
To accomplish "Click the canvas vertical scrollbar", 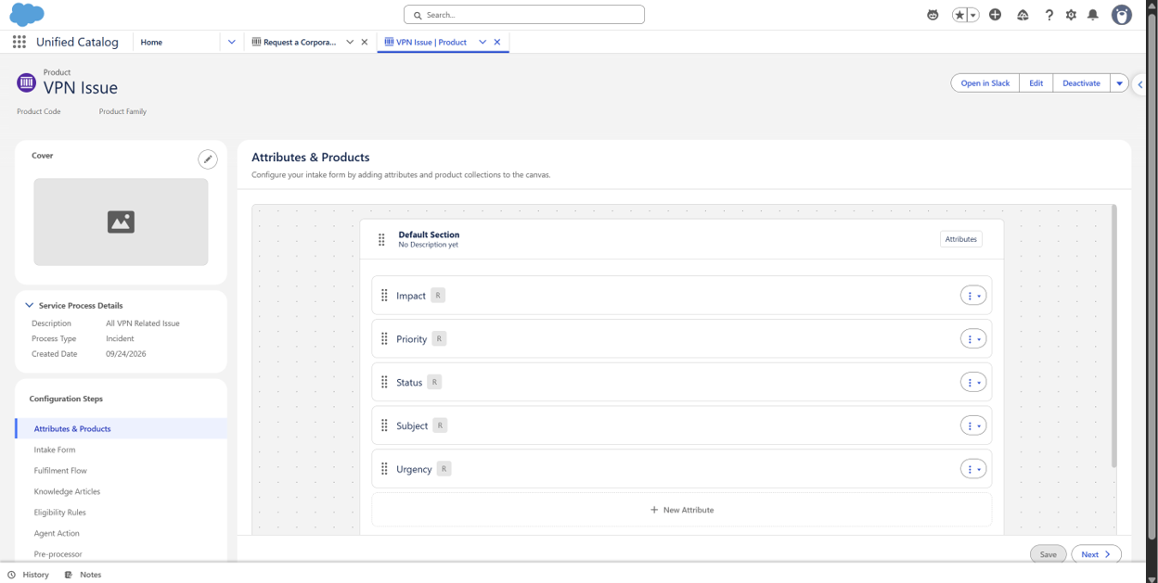I will coord(1113,336).
